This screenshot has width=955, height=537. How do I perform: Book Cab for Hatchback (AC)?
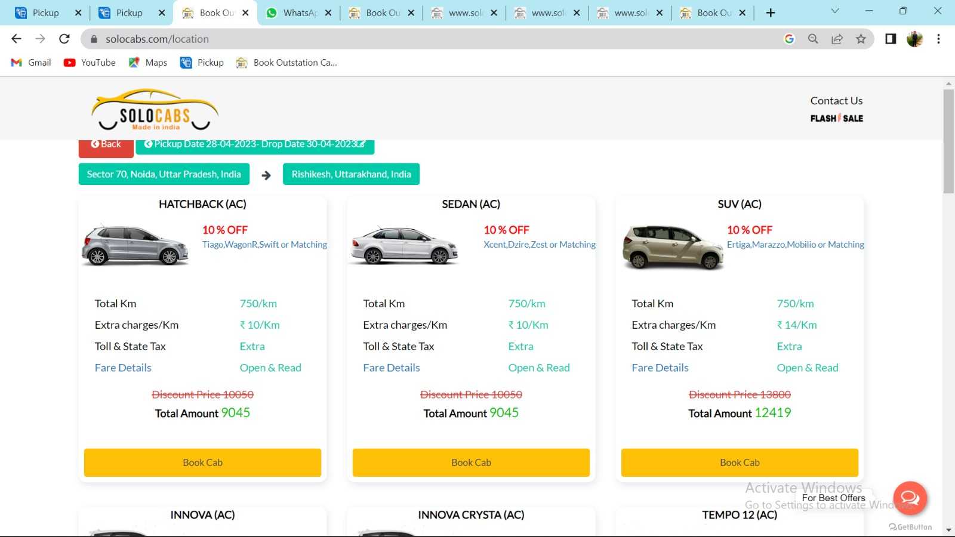click(x=202, y=462)
